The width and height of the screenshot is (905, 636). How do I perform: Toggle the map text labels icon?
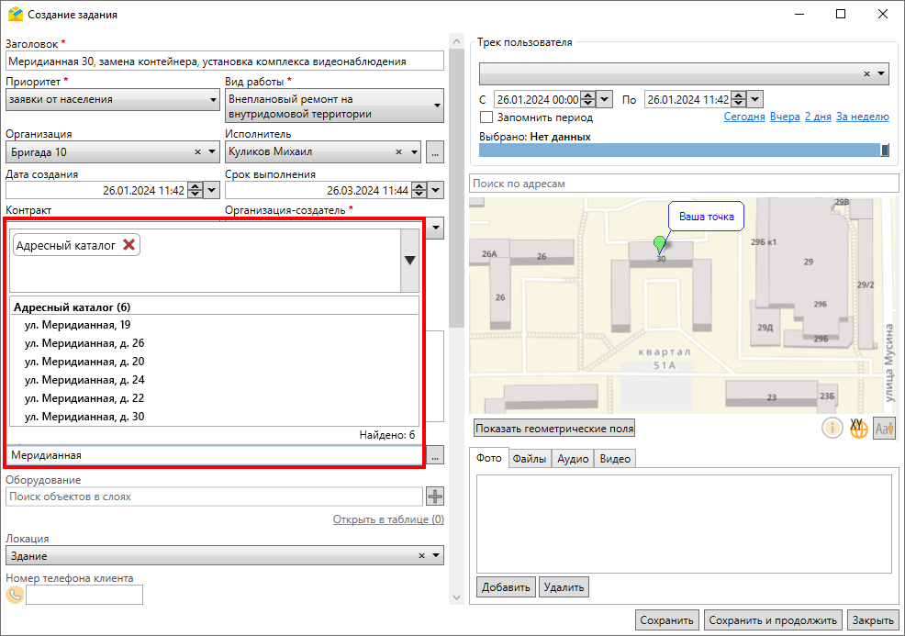click(884, 428)
